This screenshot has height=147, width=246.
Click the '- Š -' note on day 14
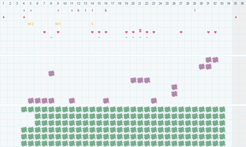[92, 24]
